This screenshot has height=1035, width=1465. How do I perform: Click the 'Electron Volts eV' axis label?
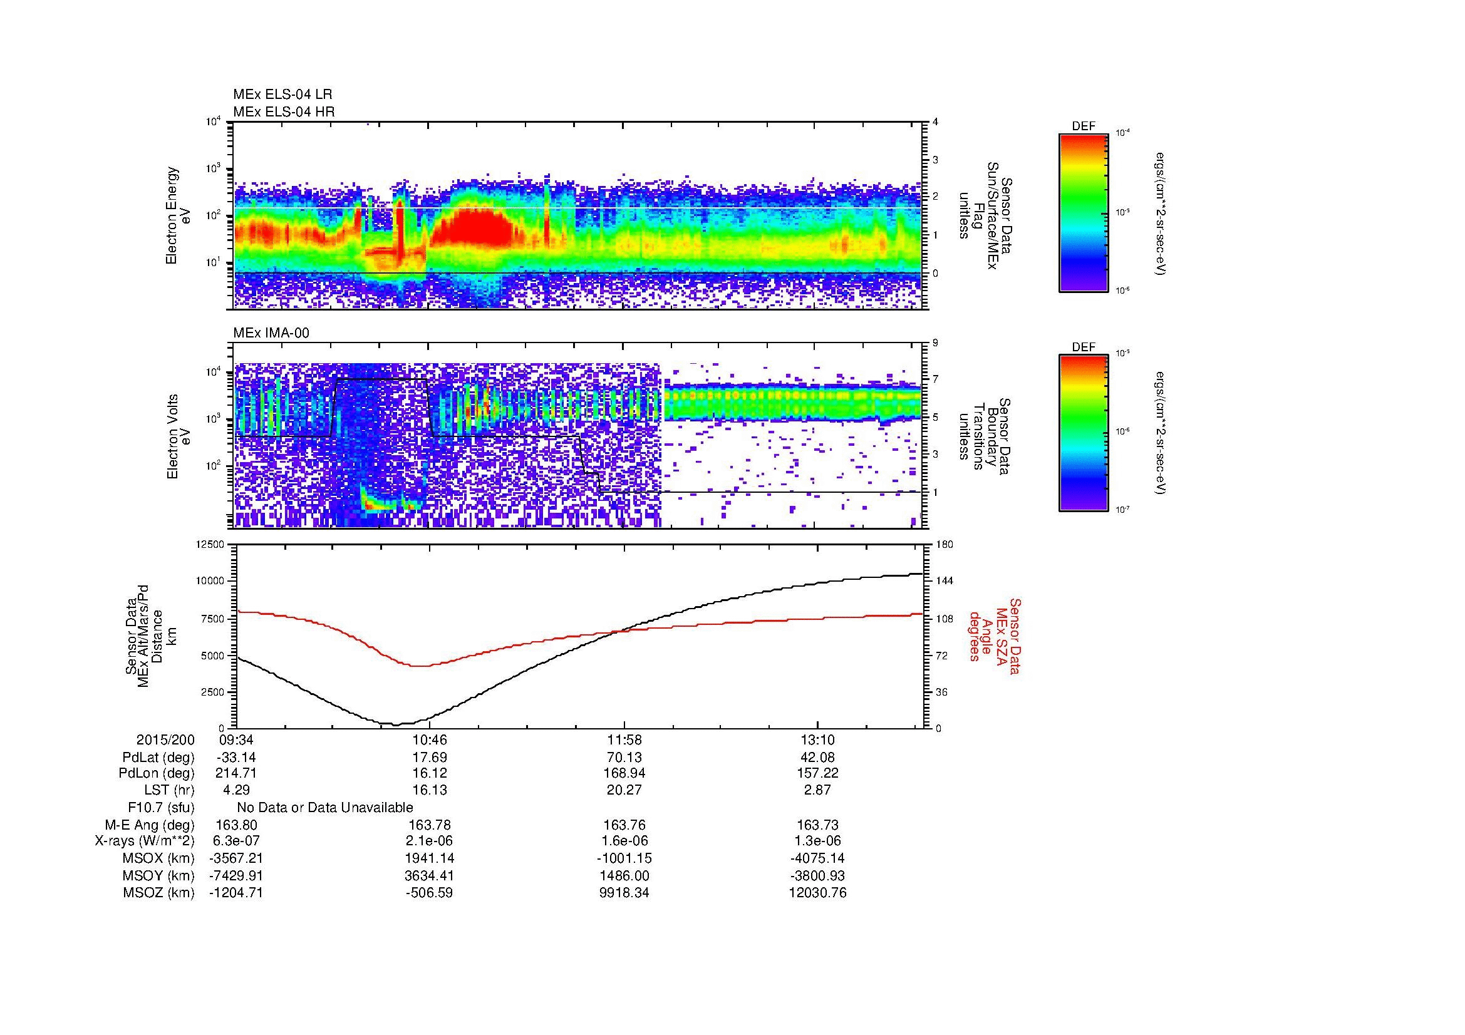point(178,437)
